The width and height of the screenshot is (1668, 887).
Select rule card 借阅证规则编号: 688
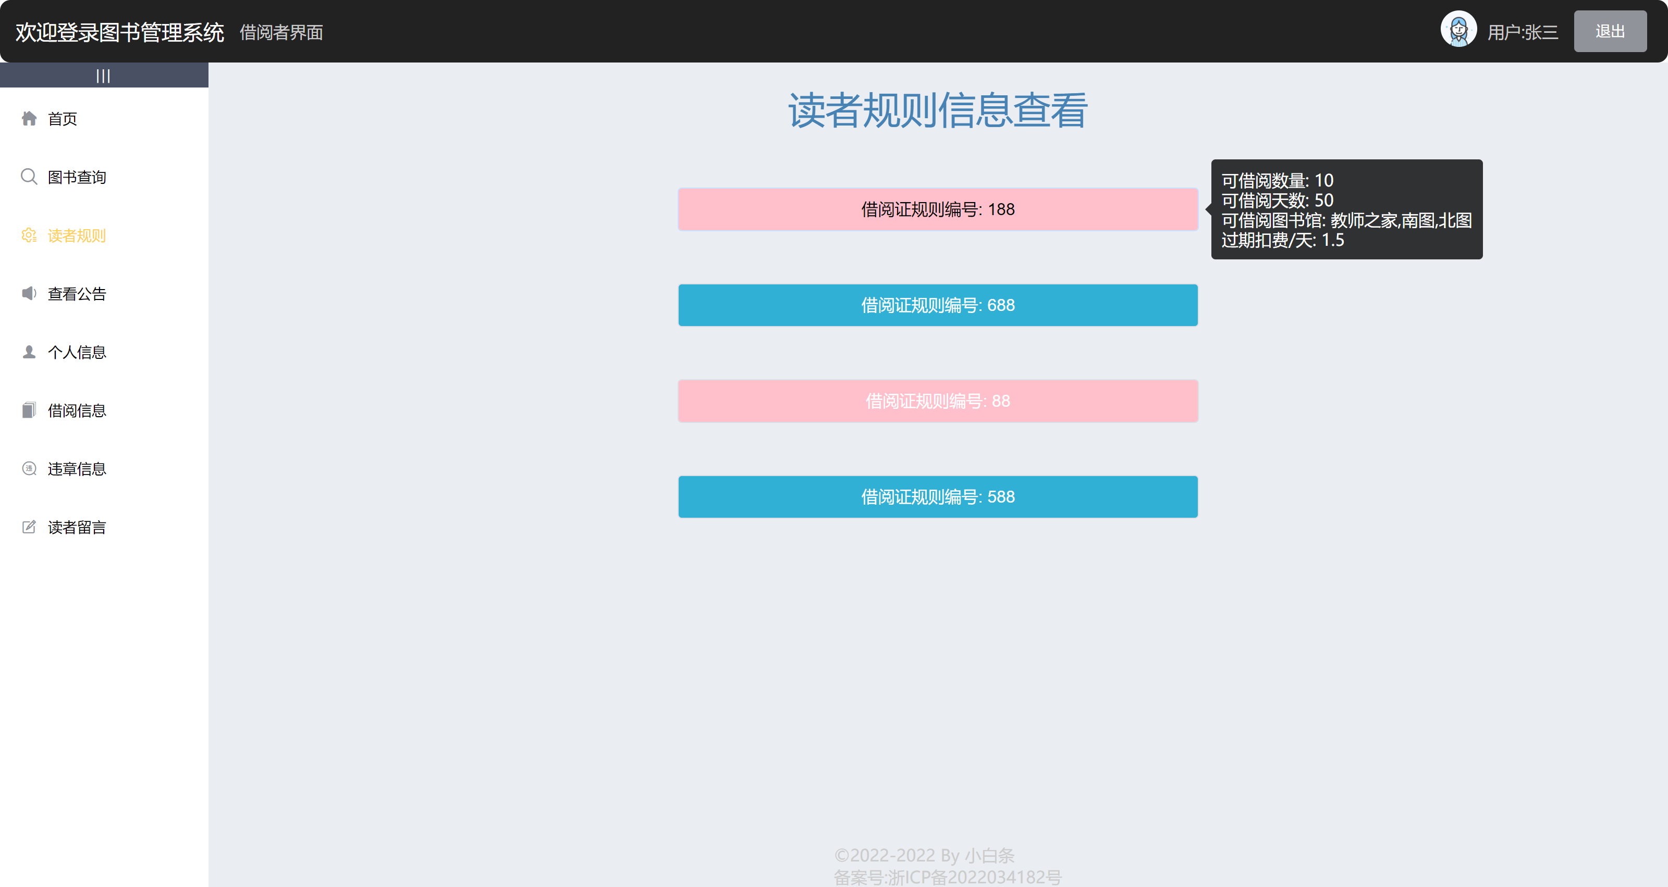[938, 305]
